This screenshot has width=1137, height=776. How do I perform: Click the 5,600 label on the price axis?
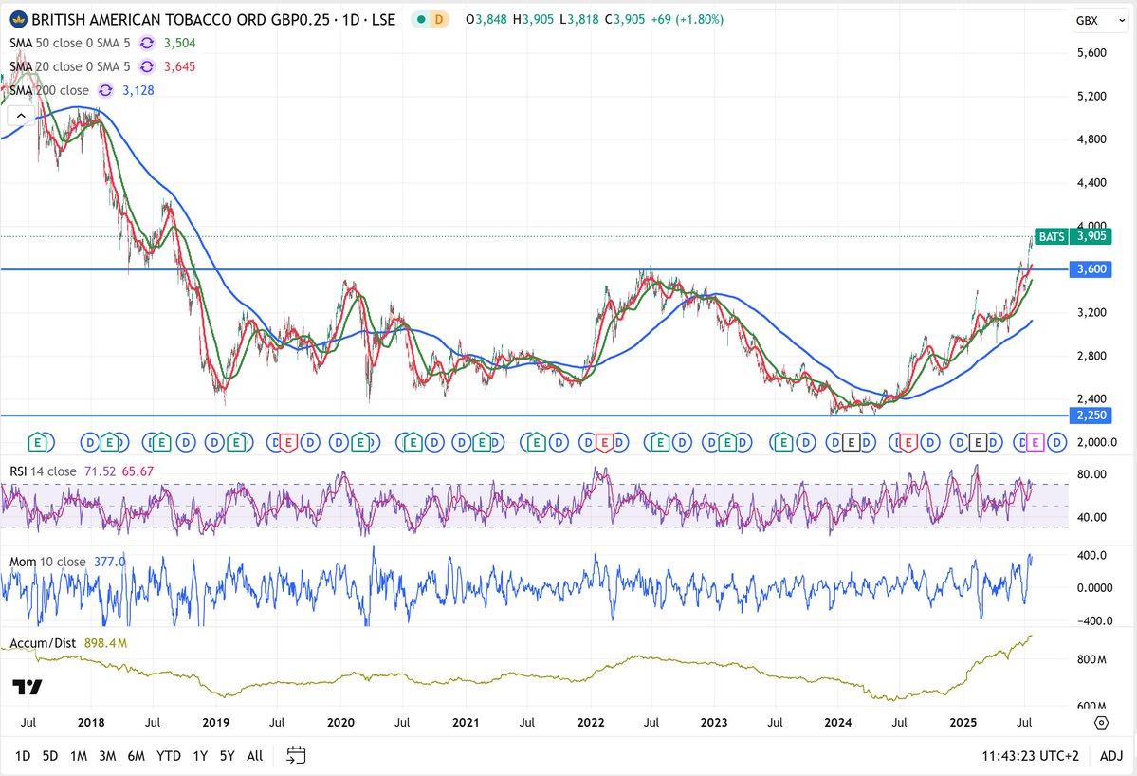click(x=1091, y=53)
